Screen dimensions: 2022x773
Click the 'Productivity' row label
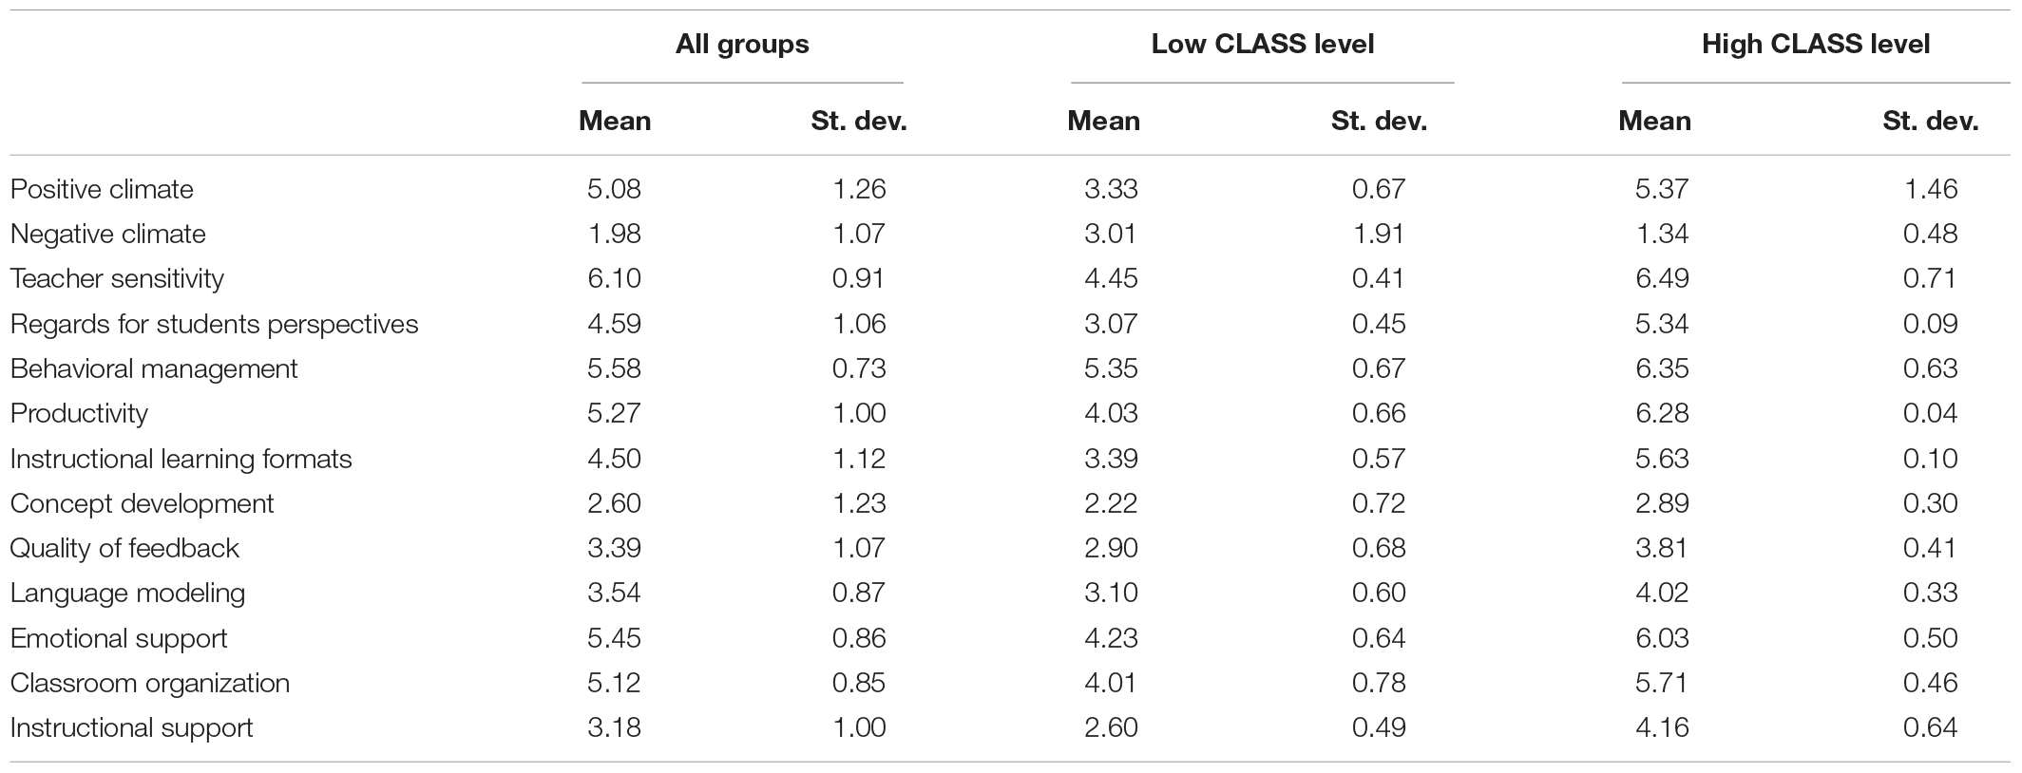pos(79,414)
